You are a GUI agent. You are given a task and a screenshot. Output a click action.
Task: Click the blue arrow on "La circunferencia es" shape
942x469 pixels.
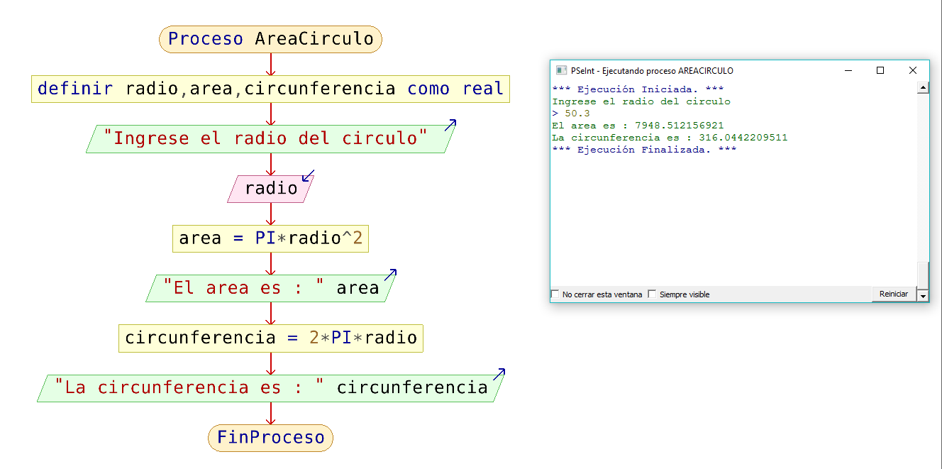501,373
